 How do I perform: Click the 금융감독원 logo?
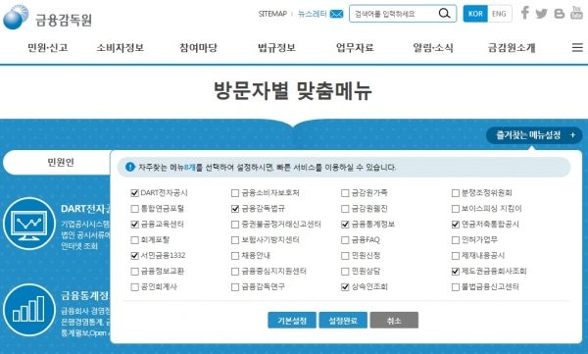point(48,18)
